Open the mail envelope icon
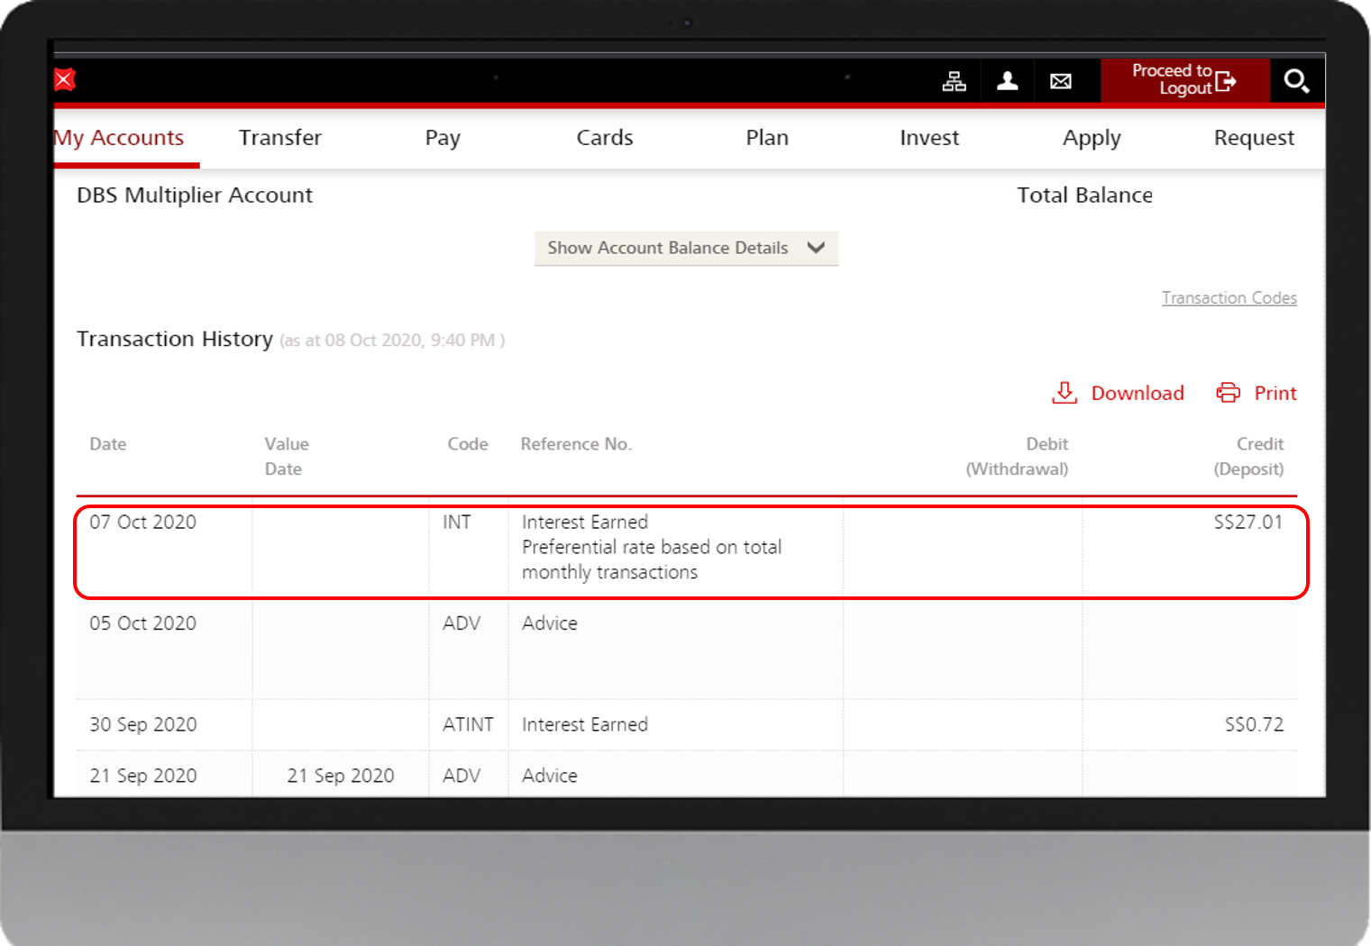Screen dimensions: 1371x946 point(1061,81)
